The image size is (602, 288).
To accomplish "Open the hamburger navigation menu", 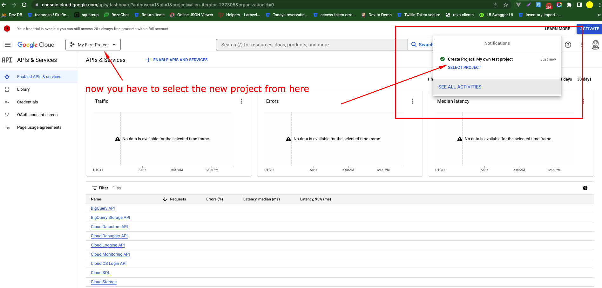I will 8,45.
